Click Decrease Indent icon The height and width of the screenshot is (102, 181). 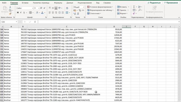pyautogui.click(x=59, y=12)
